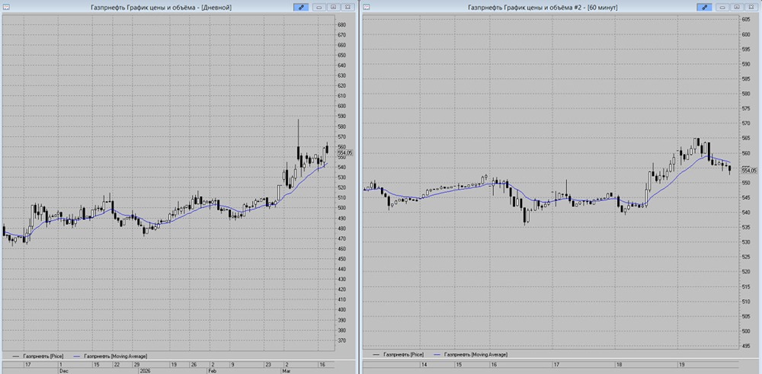Click date 19 on the 60-minute time axis

coord(682,364)
